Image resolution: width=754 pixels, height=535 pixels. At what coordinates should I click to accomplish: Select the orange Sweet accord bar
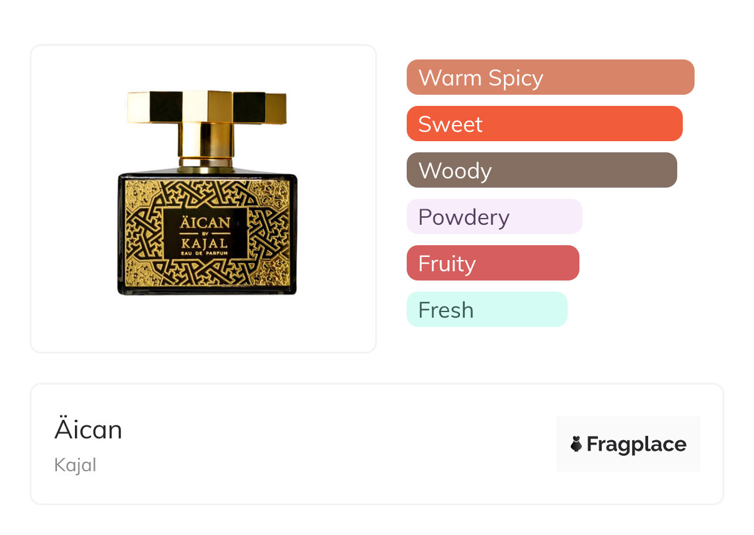pyautogui.click(x=544, y=124)
